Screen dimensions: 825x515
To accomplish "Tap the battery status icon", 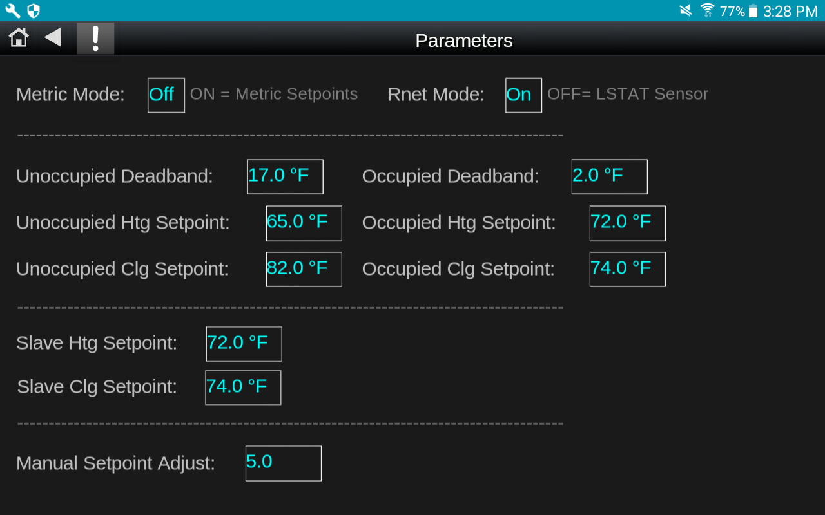I will pyautogui.click(x=753, y=11).
